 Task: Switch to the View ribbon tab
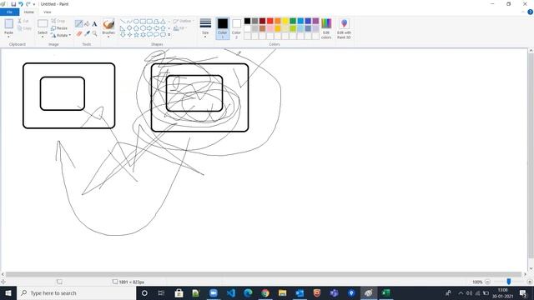point(48,12)
